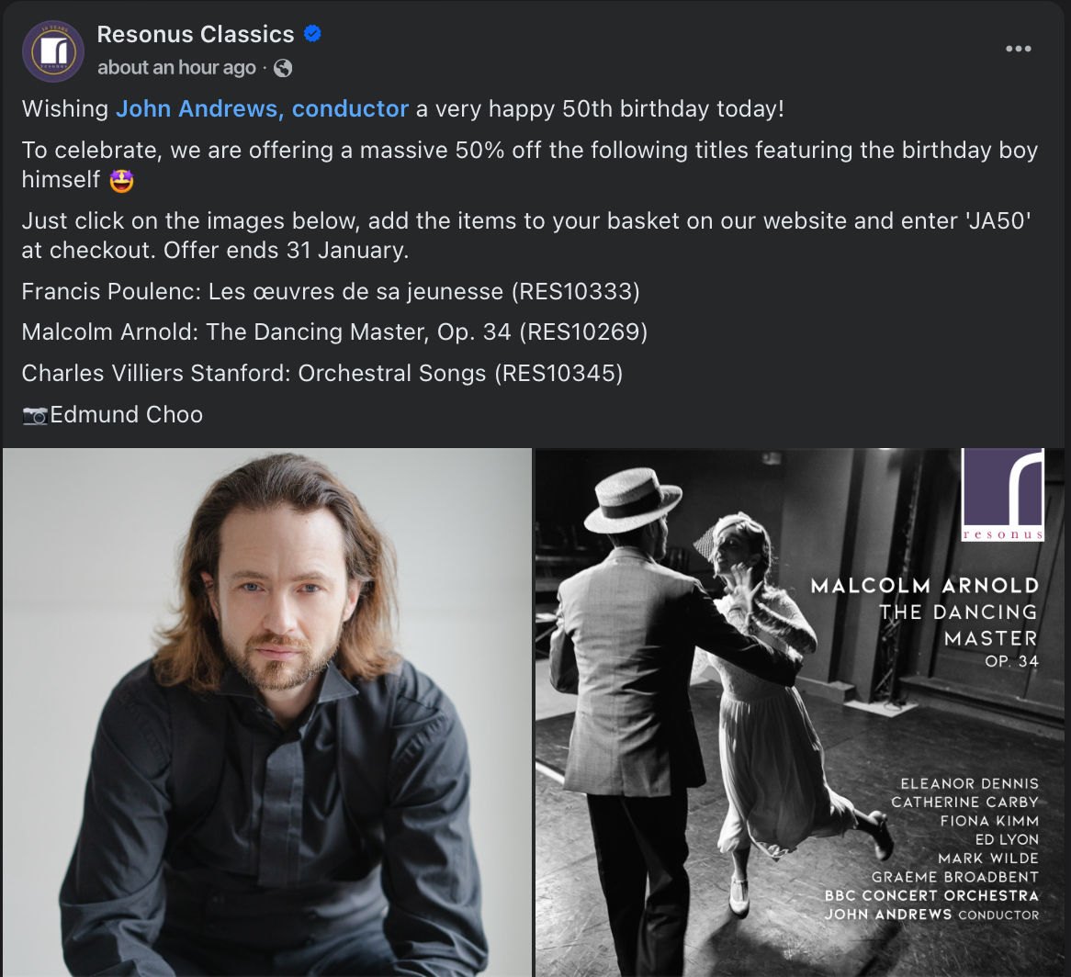Open the Resonus Classics profile picture
Image resolution: width=1071 pixels, height=977 pixels.
click(x=53, y=51)
